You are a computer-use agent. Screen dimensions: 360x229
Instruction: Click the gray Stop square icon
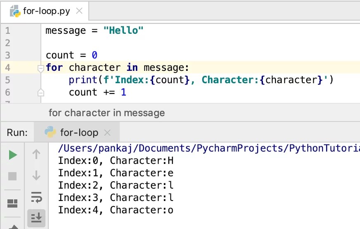coord(12,176)
